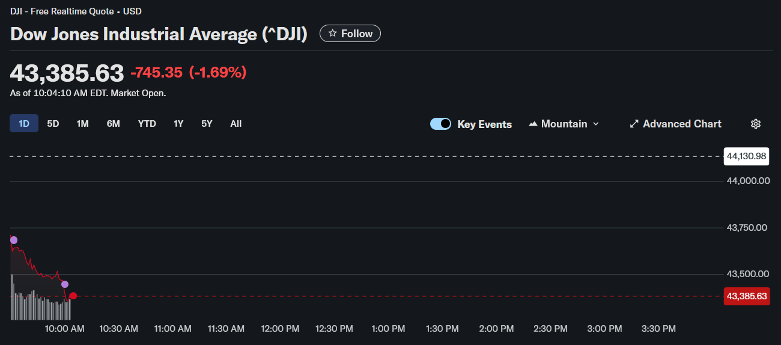Screen dimensions: 781x345
Task: Show the All time range
Action: click(x=236, y=124)
